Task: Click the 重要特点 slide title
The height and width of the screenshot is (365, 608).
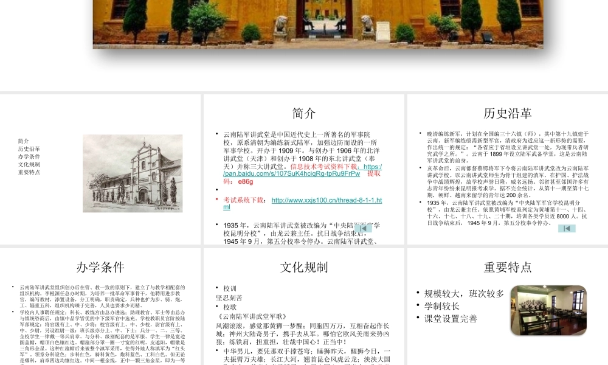Action: point(506,266)
